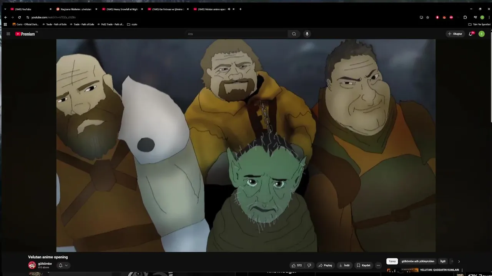The height and width of the screenshot is (276, 492).
Task: Open the ABP ad blocker extension
Action: pyautogui.click(x=451, y=17)
